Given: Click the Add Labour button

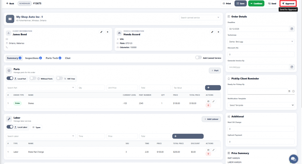Looking at the screenshot, I should coord(211,119).
